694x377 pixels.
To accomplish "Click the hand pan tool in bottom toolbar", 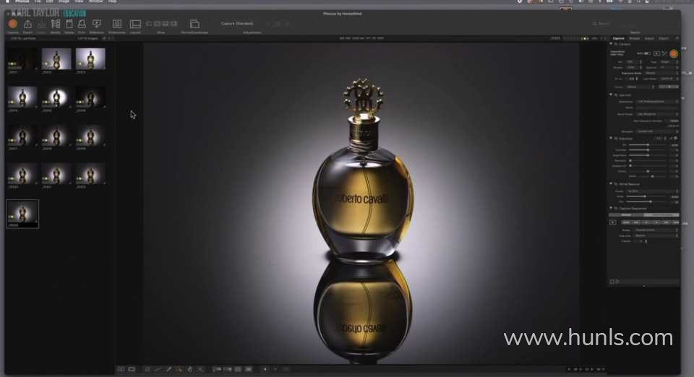I will pos(190,369).
